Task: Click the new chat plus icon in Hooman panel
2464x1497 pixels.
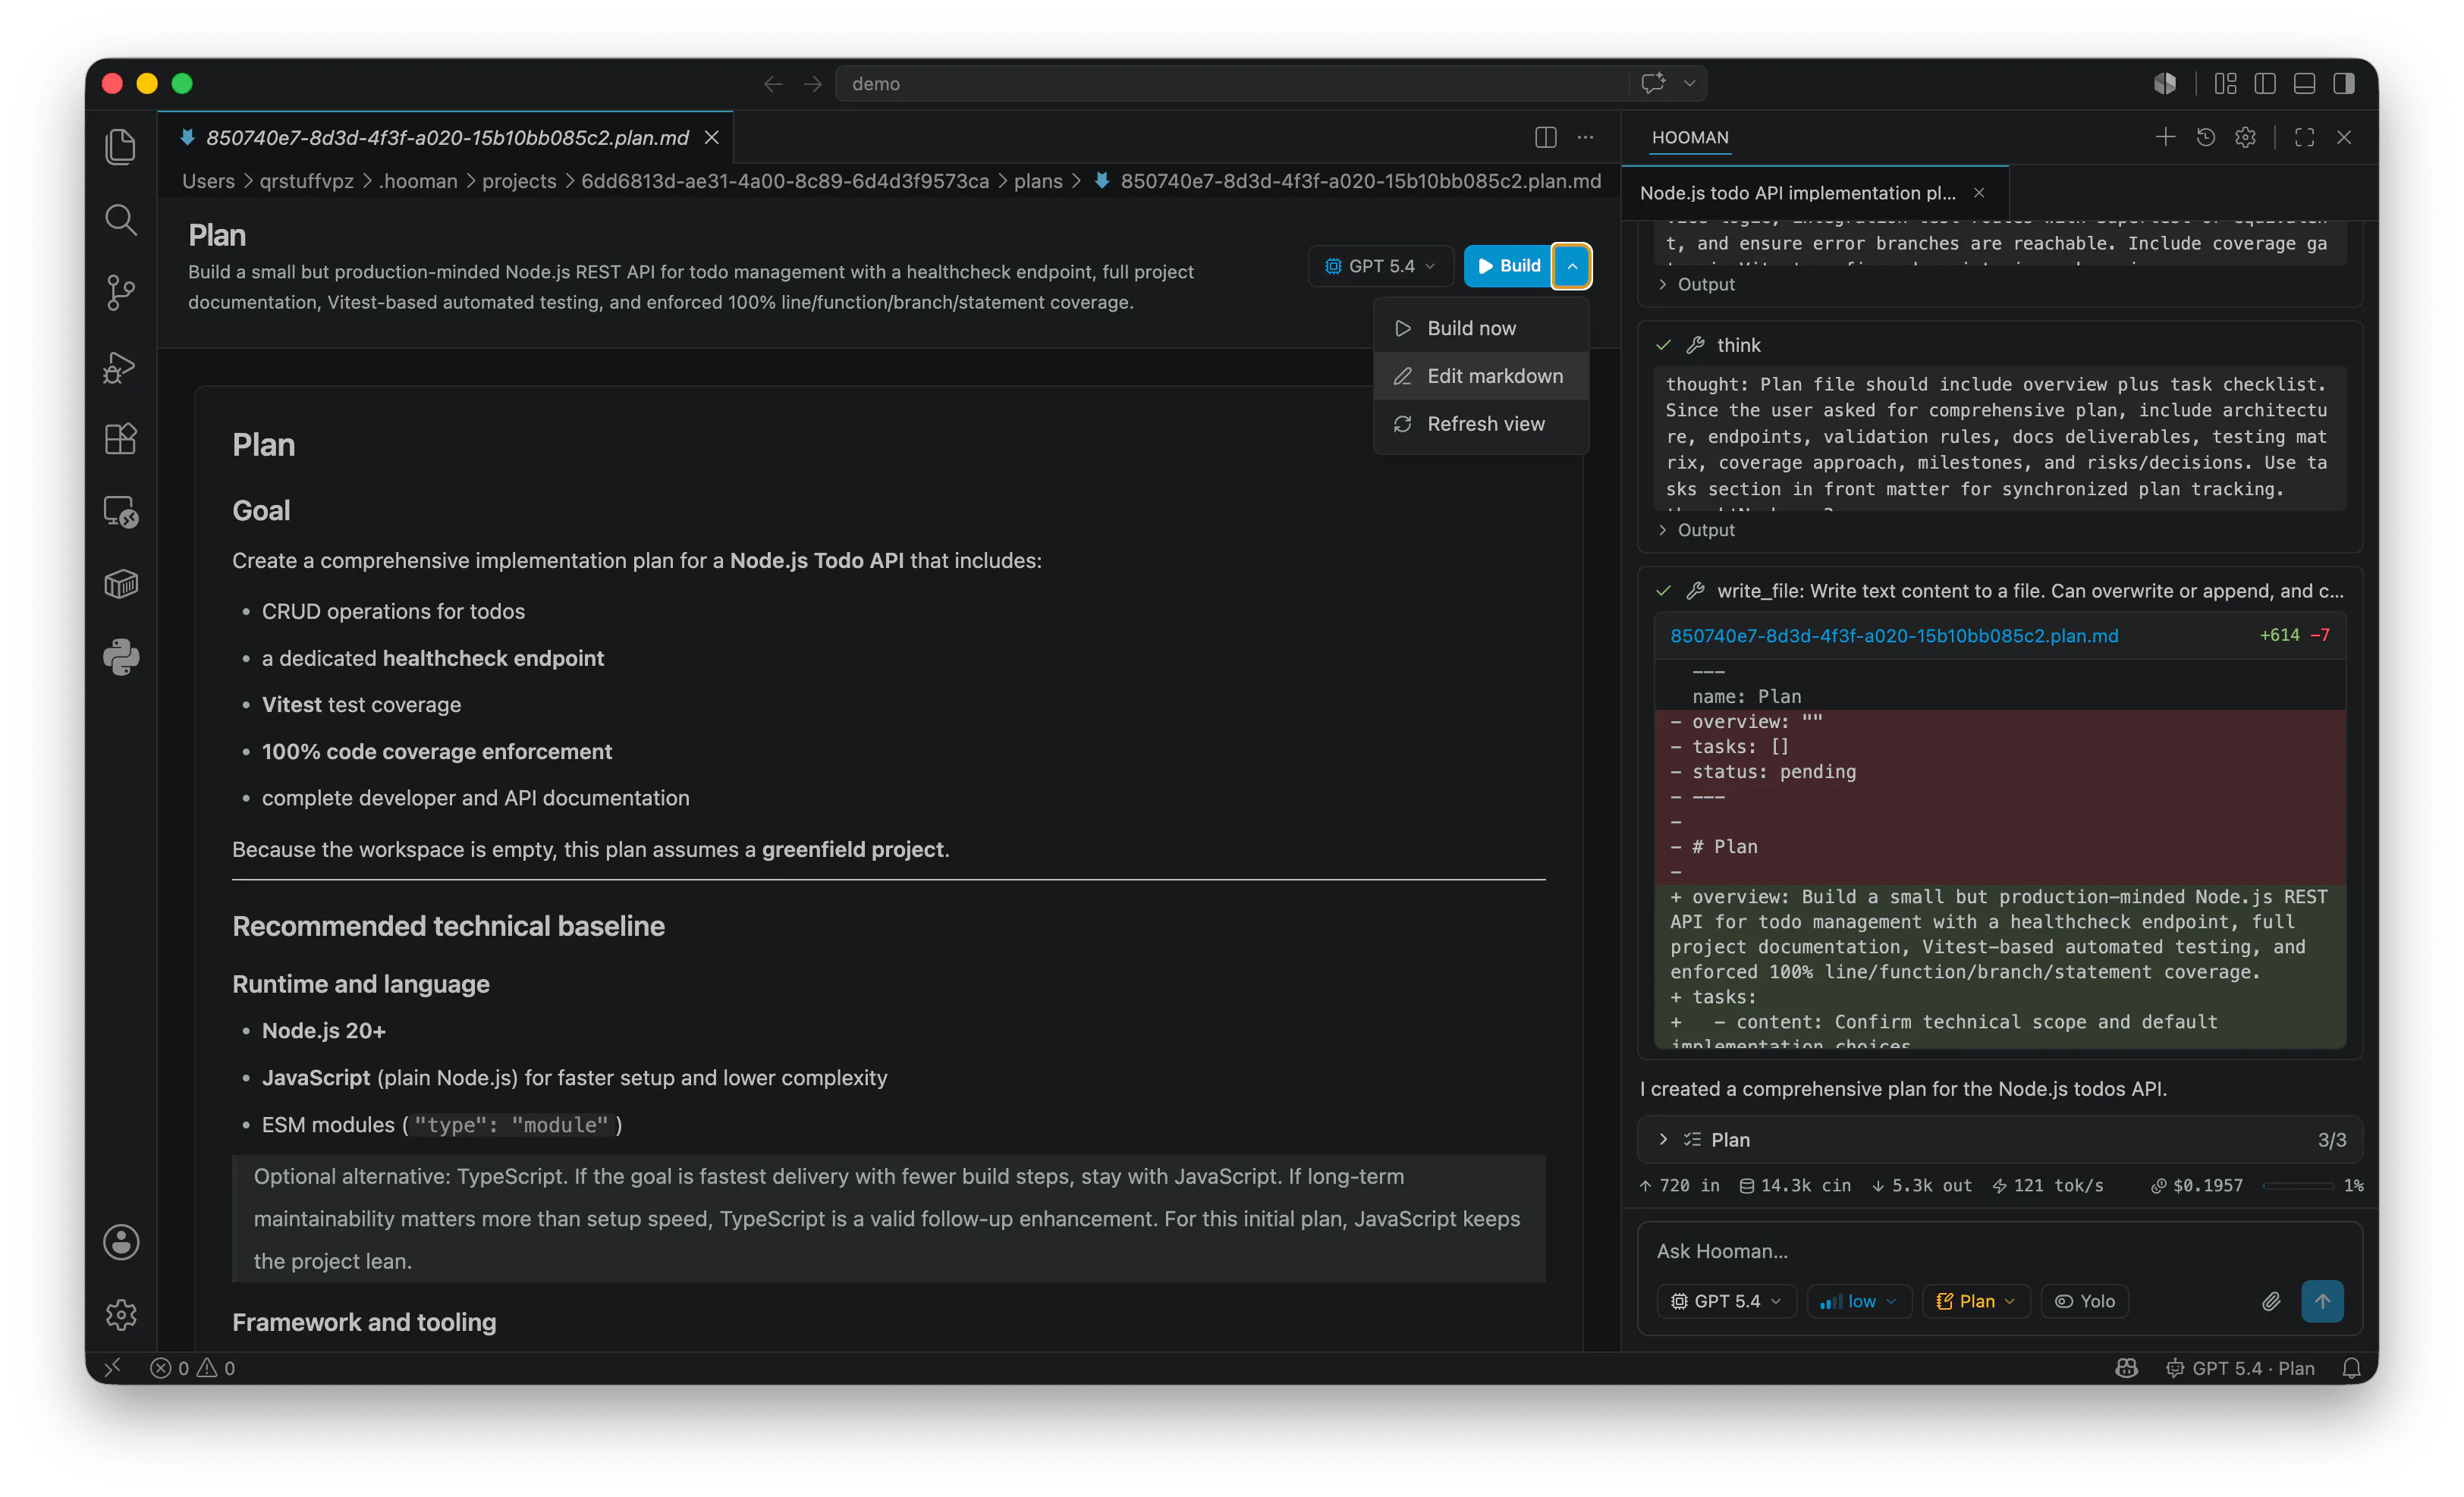Action: [2165, 137]
